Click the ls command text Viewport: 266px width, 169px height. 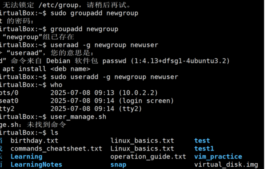click(54, 133)
